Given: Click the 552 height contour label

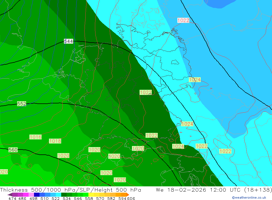Looking at the screenshot, I should (x=22, y=104).
